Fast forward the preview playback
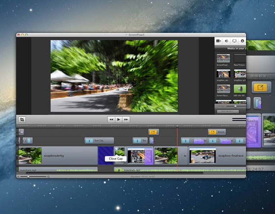This screenshot has width=275, height=214. click(126, 120)
